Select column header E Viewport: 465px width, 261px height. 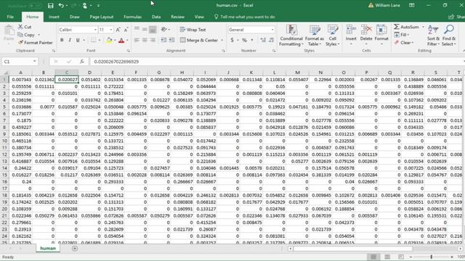tap(113, 72)
